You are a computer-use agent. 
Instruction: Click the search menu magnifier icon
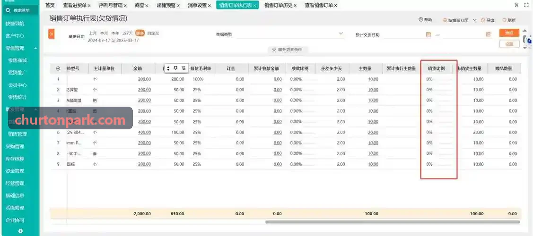tap(9, 10)
